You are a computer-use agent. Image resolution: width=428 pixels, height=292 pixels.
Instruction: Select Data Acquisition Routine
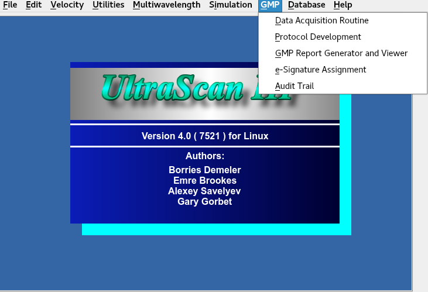321,20
